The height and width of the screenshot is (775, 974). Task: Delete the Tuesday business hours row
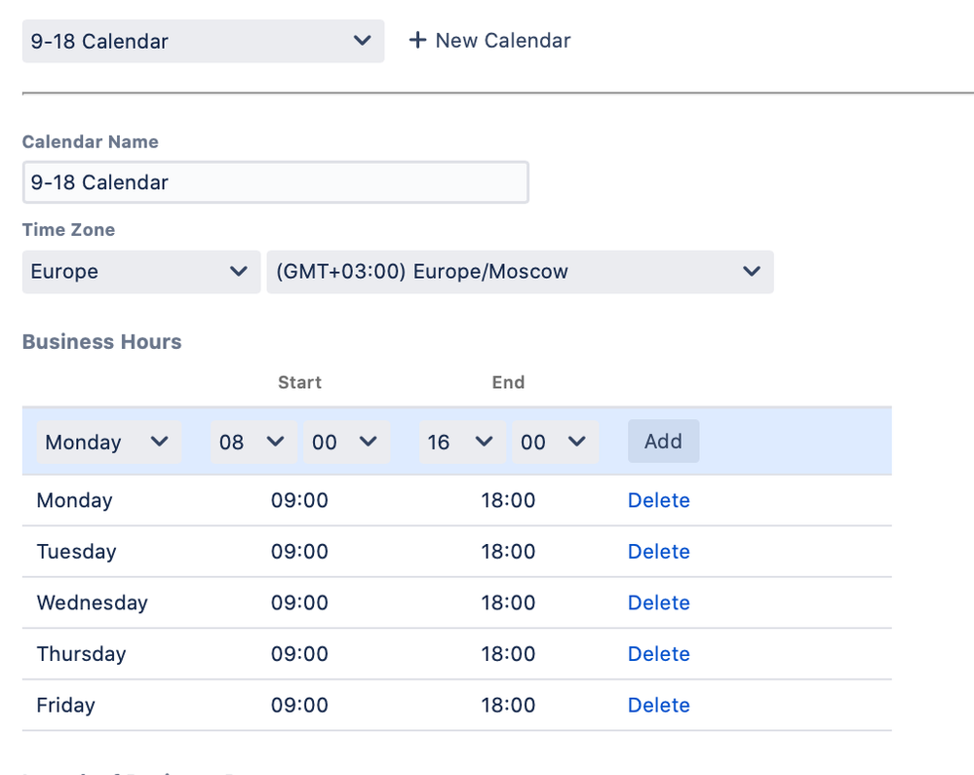658,552
